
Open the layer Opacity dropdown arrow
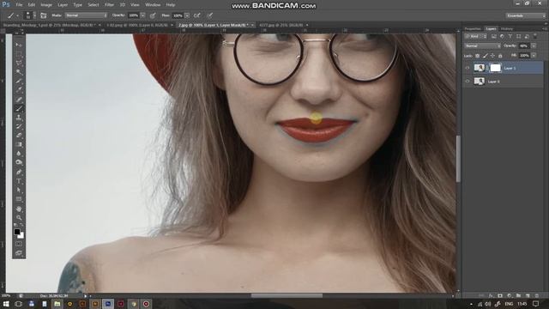tap(534, 45)
